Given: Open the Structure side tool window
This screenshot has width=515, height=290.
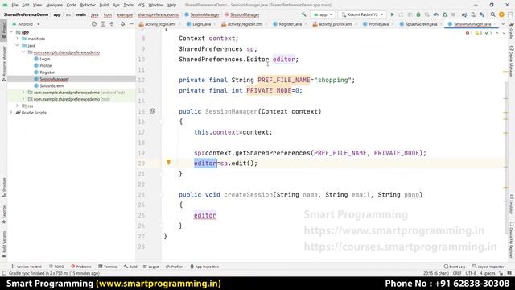Looking at the screenshot, I should 3,187.
